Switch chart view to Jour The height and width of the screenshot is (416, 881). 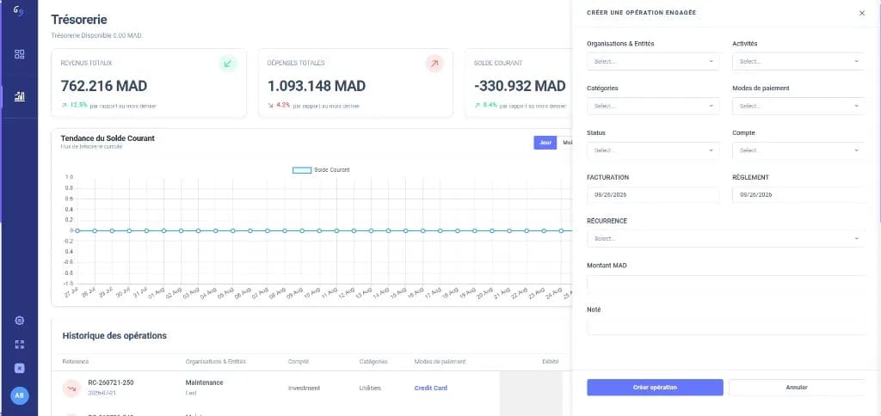(x=545, y=143)
